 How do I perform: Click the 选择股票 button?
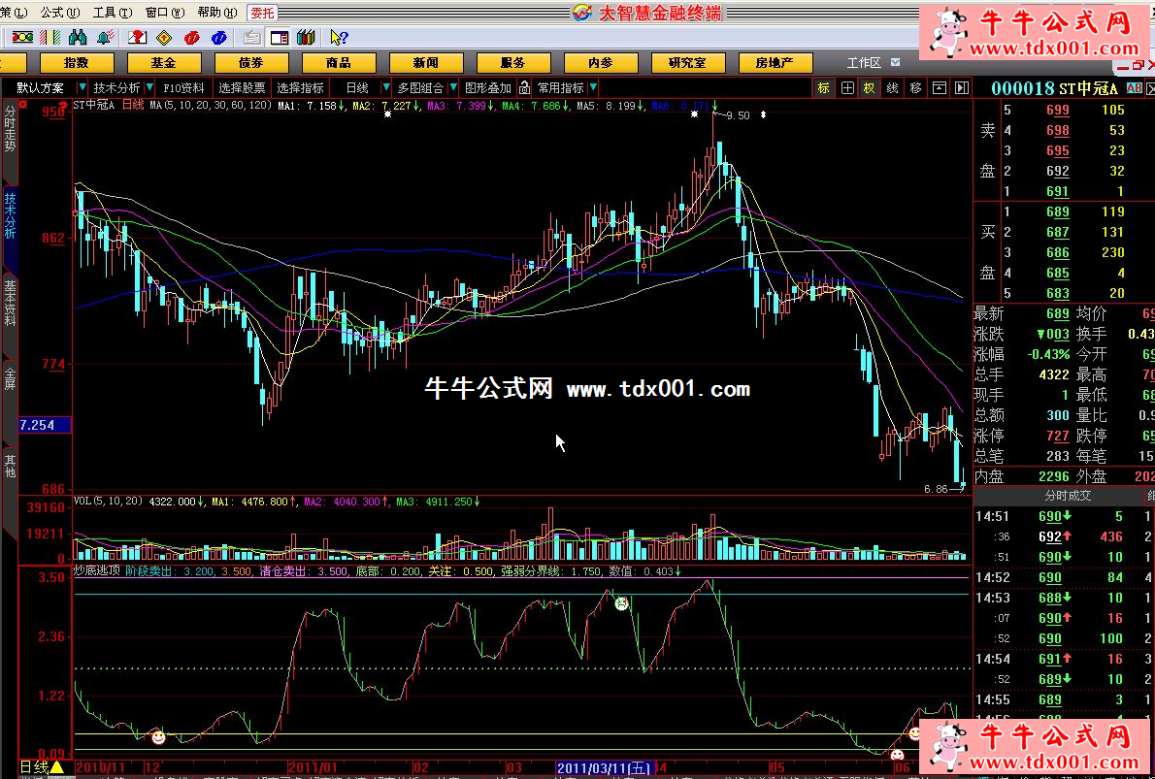242,87
